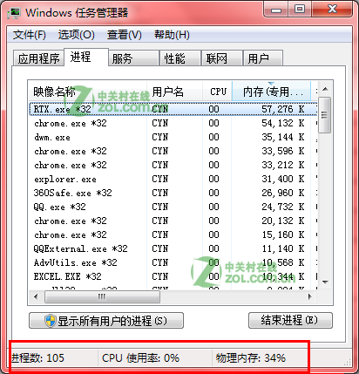Sort by 映像名称 column header

click(88, 92)
